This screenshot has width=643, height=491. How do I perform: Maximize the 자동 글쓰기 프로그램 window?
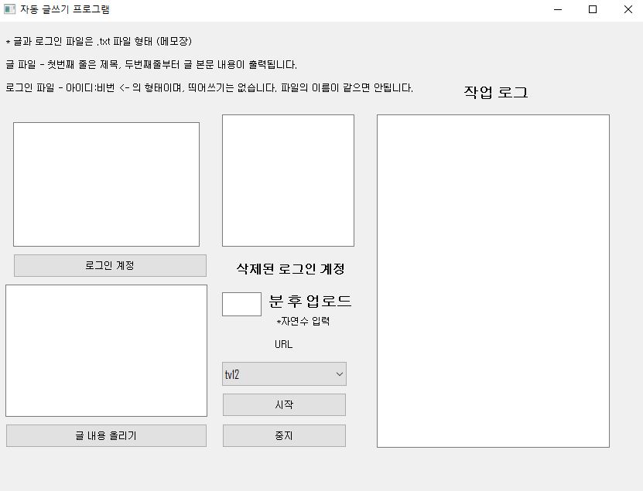(593, 10)
